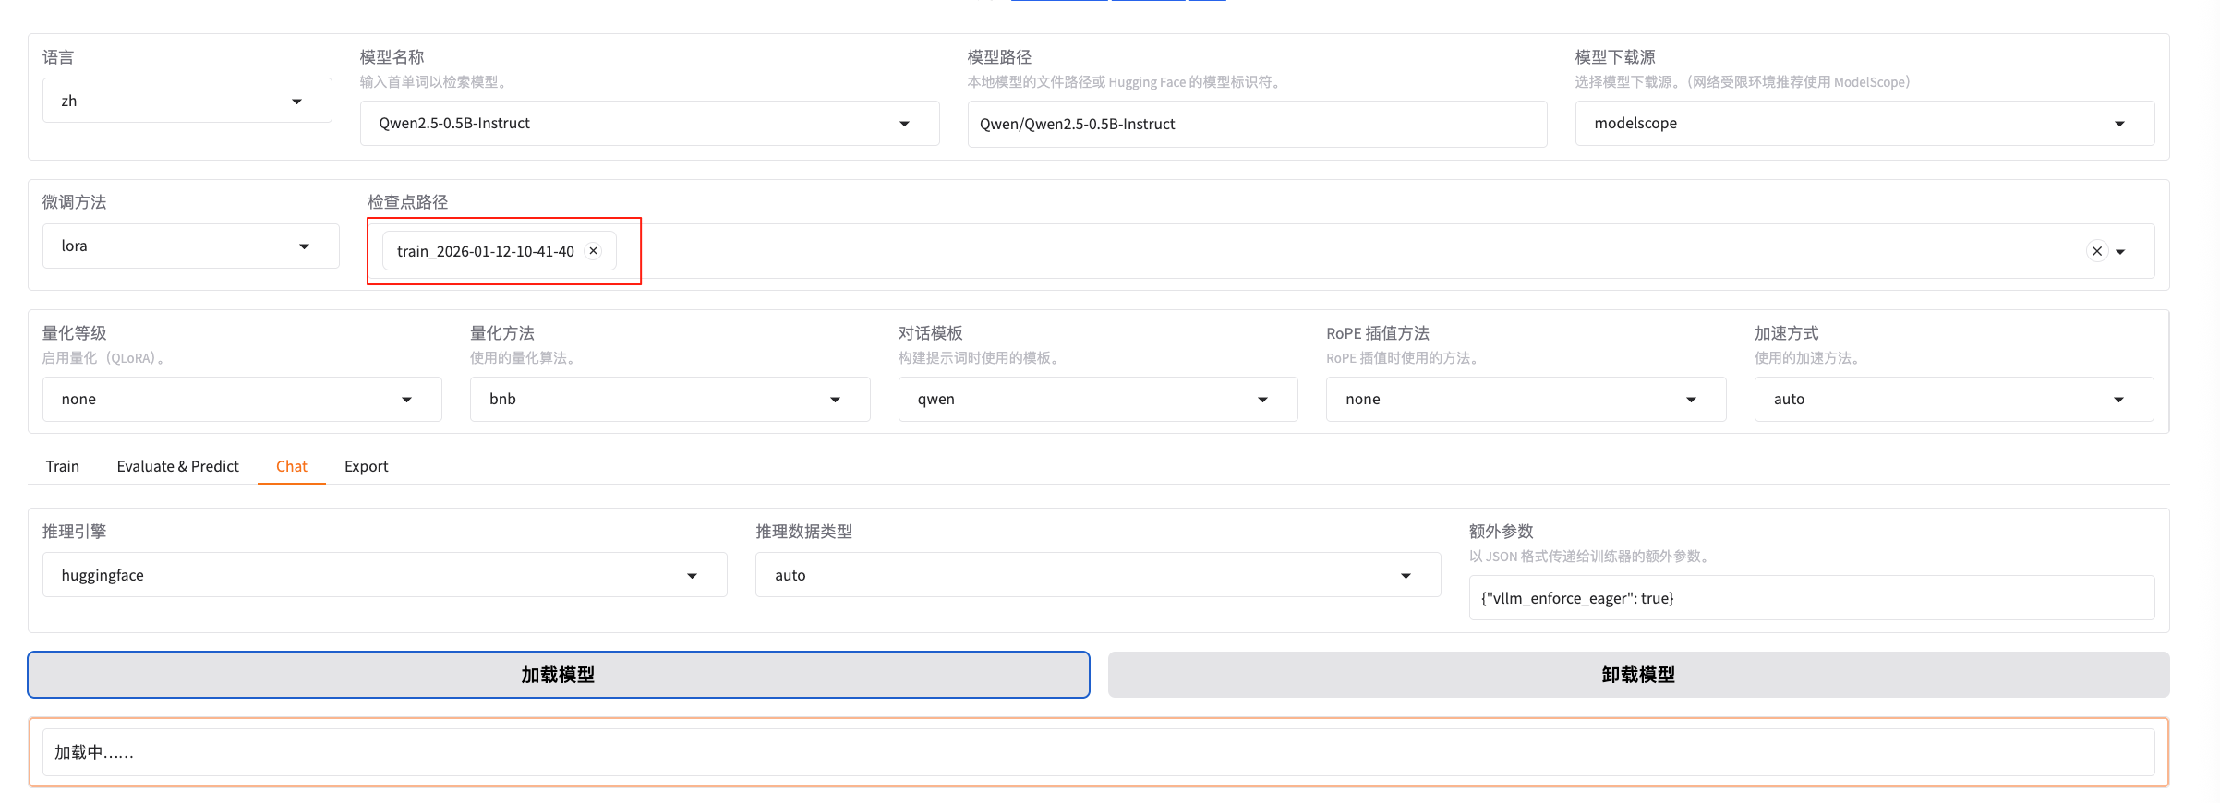Switch to the Evaluate & Predict tab

point(177,466)
